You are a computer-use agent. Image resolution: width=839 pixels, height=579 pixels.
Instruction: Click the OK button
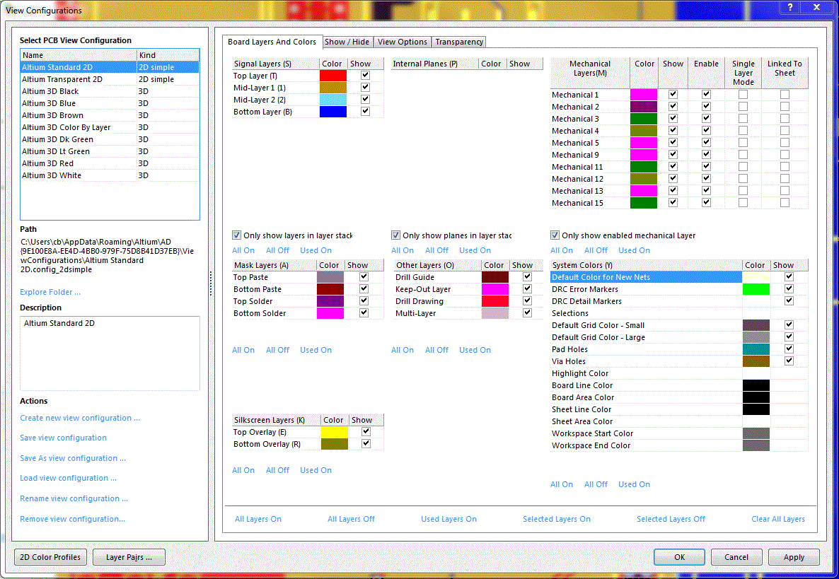point(679,557)
